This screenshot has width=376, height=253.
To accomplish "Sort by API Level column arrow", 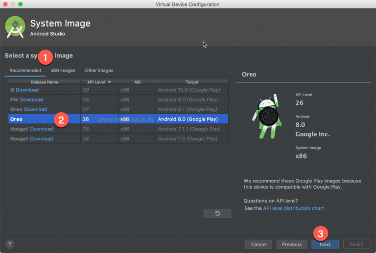I will (109, 82).
